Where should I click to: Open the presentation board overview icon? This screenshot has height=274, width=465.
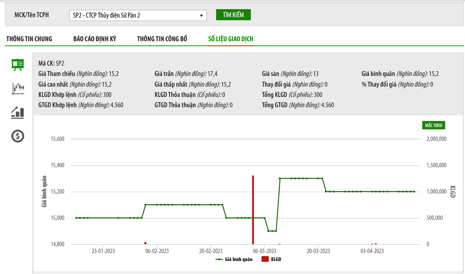[x=18, y=65]
